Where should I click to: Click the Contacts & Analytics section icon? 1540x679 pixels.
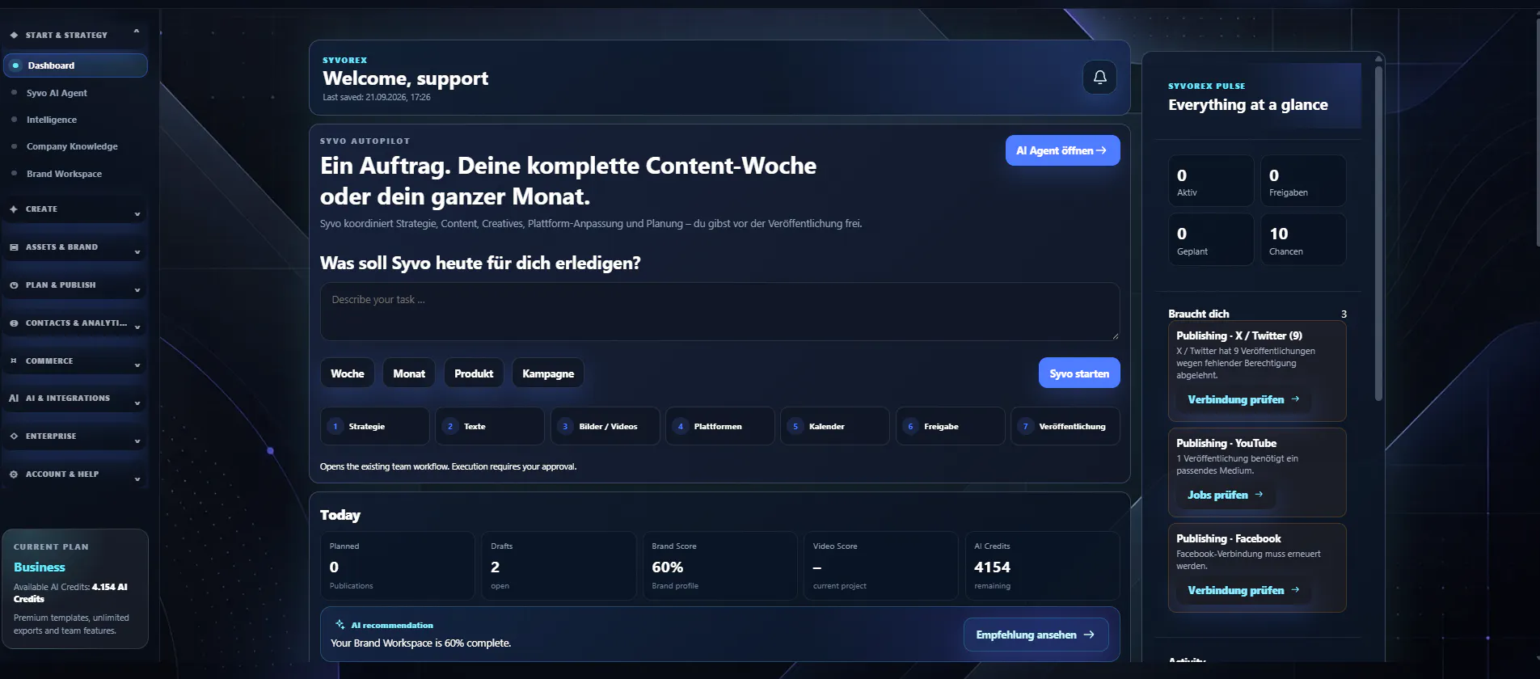pyautogui.click(x=14, y=323)
